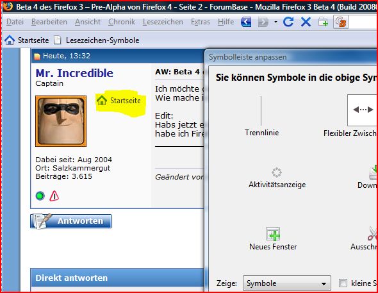Open the Zeige Symbole dropdown

(x=287, y=283)
